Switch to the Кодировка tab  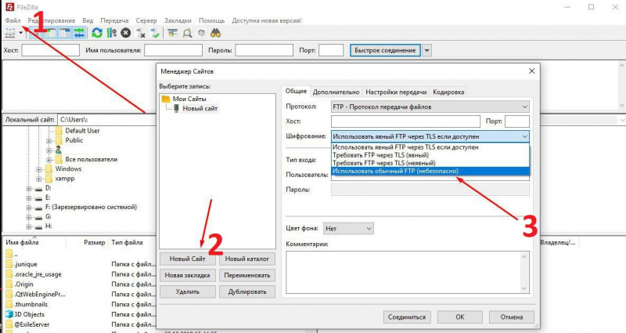(448, 92)
